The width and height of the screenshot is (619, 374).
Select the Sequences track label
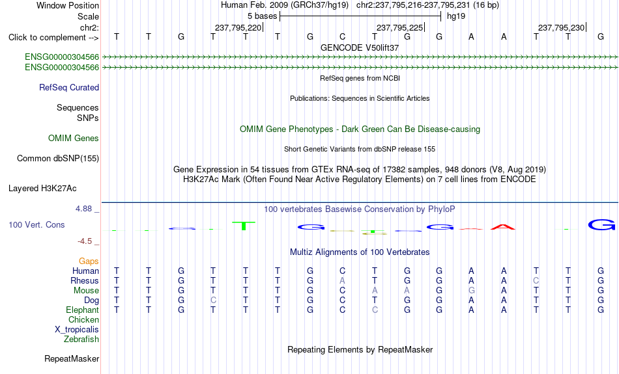pyautogui.click(x=78, y=107)
